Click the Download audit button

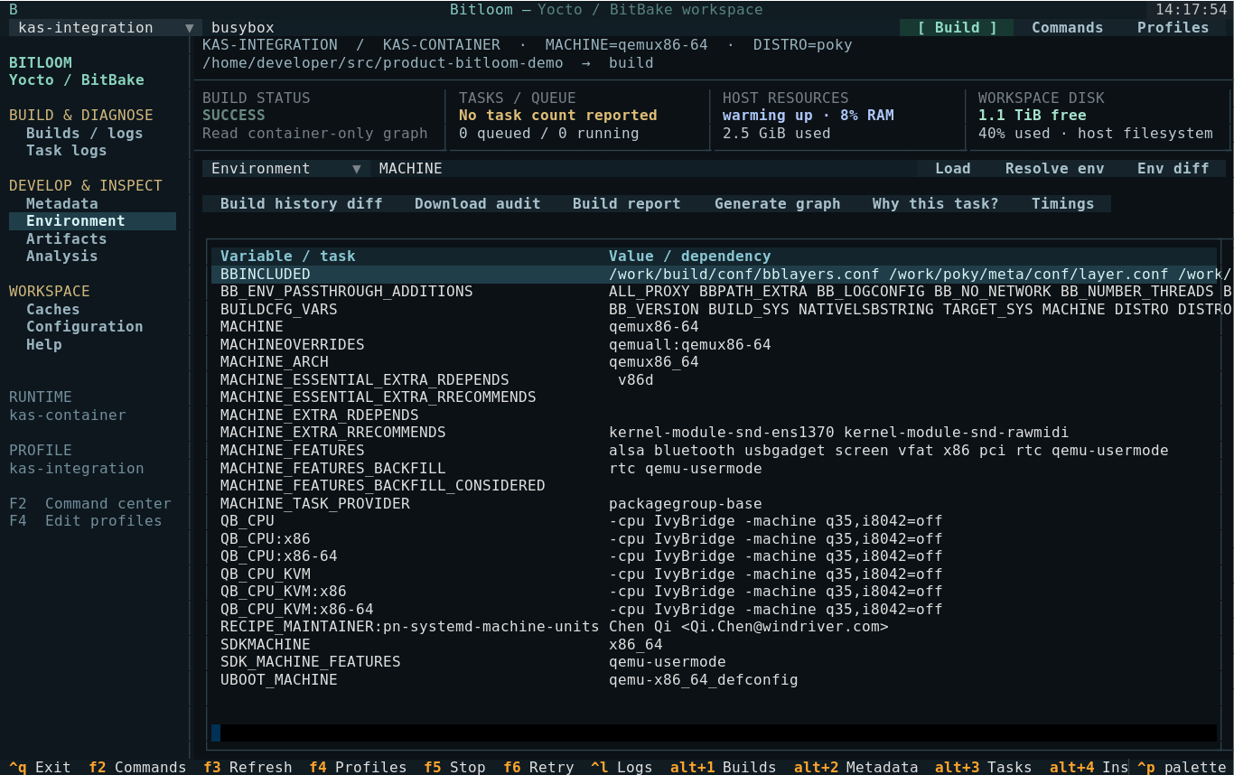(477, 204)
